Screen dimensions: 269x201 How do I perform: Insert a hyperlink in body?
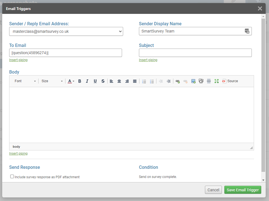point(178,81)
